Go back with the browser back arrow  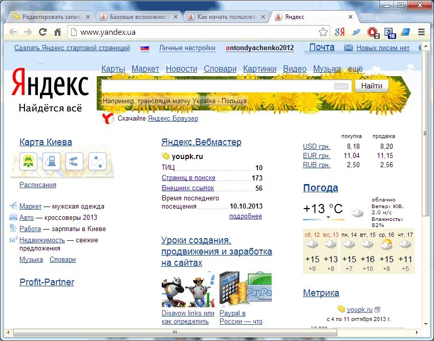13,32
